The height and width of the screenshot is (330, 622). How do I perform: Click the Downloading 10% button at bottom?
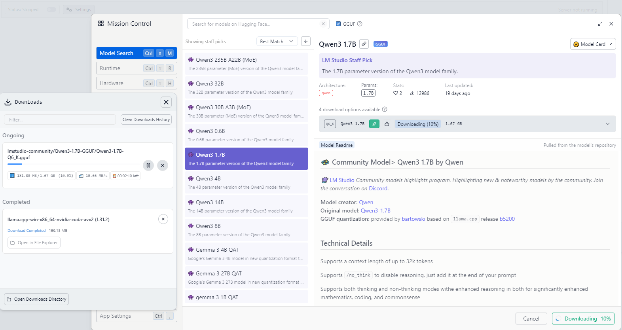point(583,319)
